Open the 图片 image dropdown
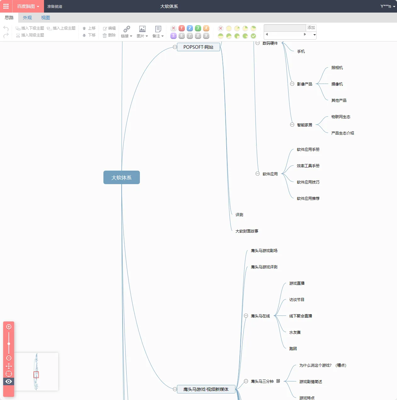The image size is (397, 400). tap(142, 32)
